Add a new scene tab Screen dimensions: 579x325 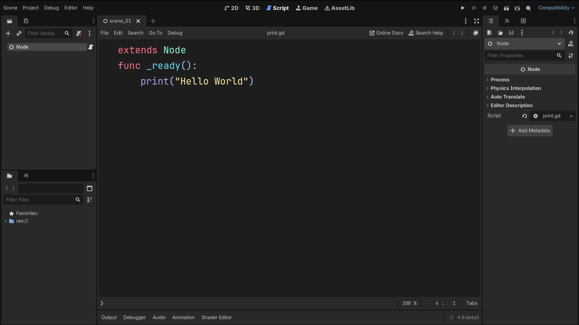tap(153, 21)
